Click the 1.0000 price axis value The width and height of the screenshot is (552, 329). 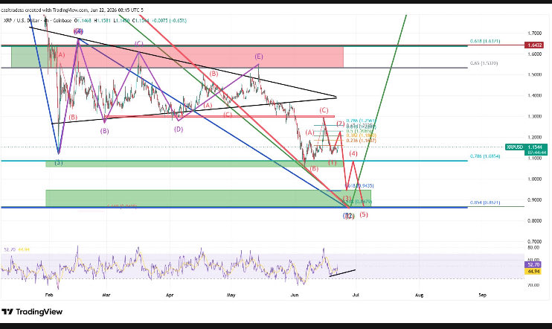pos(534,179)
